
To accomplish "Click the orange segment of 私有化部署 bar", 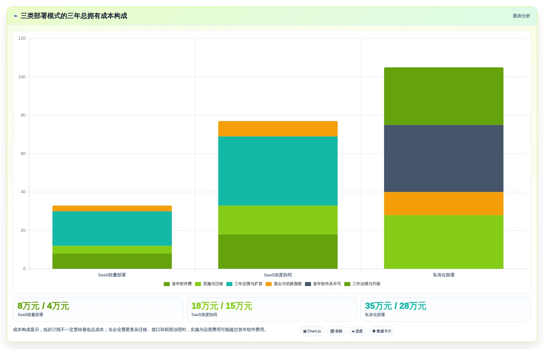I will point(444,203).
